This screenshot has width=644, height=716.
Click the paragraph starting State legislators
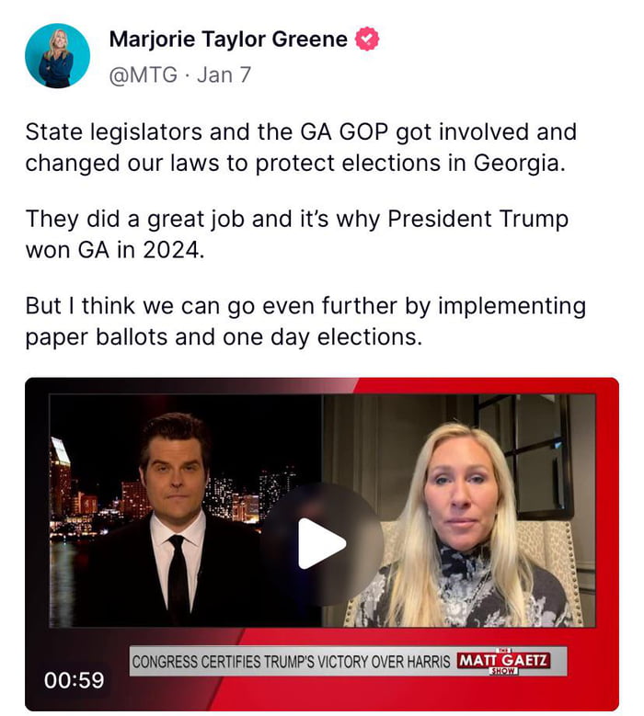coord(301,147)
